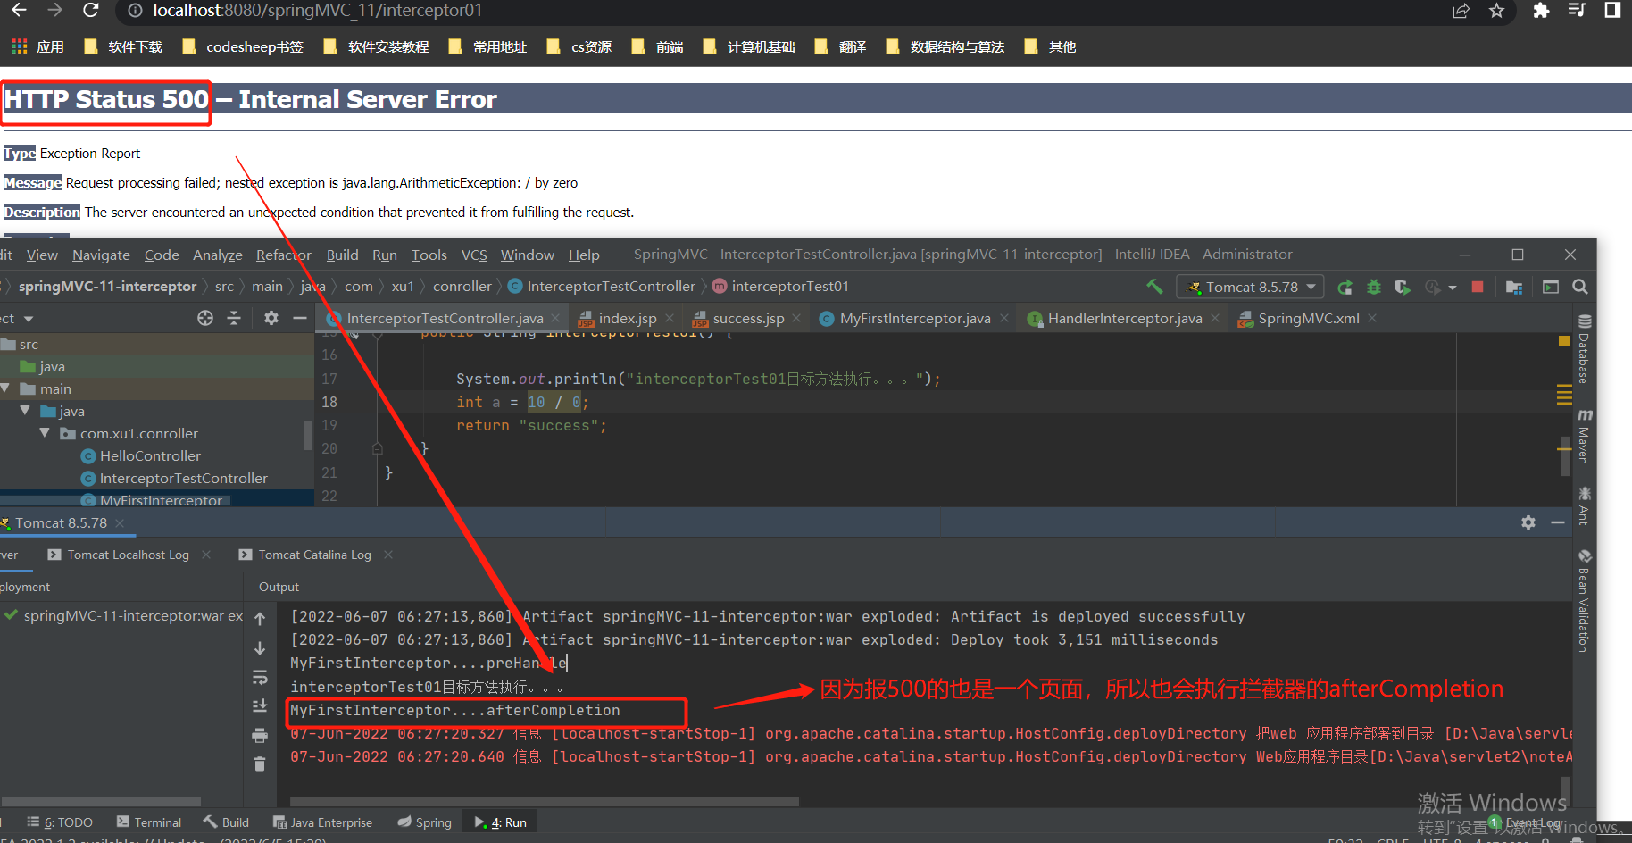Click collapse-all icon in project panel
1632x843 pixels.
[234, 318]
